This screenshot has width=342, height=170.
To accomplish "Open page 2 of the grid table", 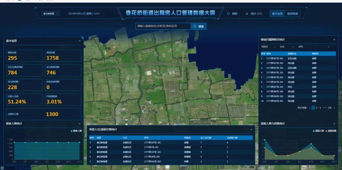I will pyautogui.click(x=317, y=108).
